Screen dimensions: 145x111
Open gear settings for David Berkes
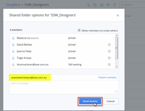(109, 45)
